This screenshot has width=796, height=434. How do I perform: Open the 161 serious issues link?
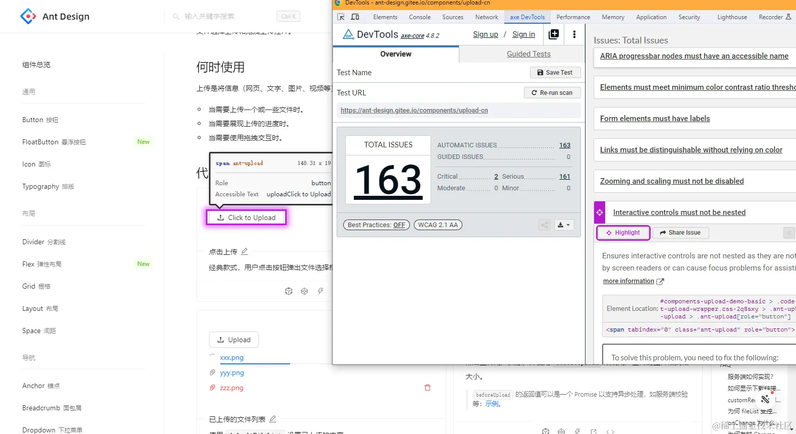coord(565,177)
